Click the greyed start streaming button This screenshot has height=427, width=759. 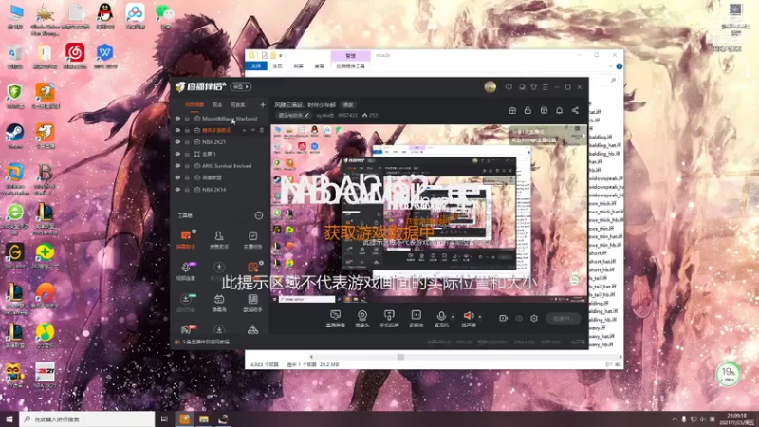(x=563, y=319)
